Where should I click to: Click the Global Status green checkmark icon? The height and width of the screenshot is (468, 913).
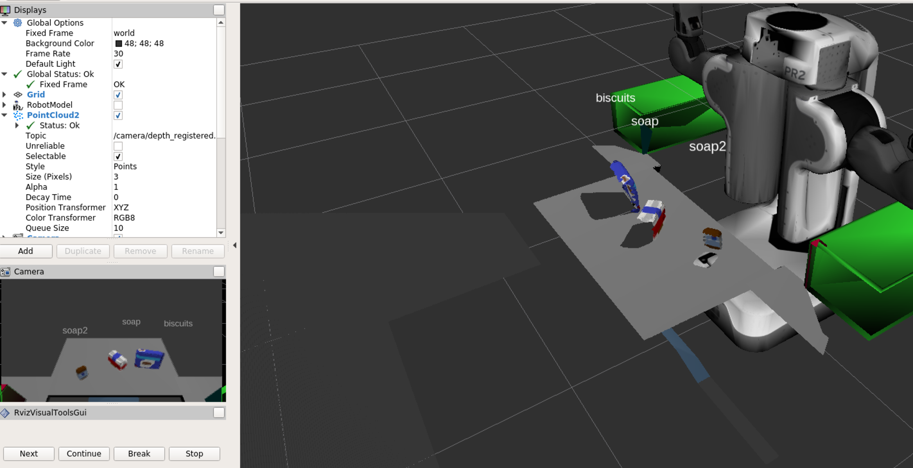pyautogui.click(x=18, y=74)
